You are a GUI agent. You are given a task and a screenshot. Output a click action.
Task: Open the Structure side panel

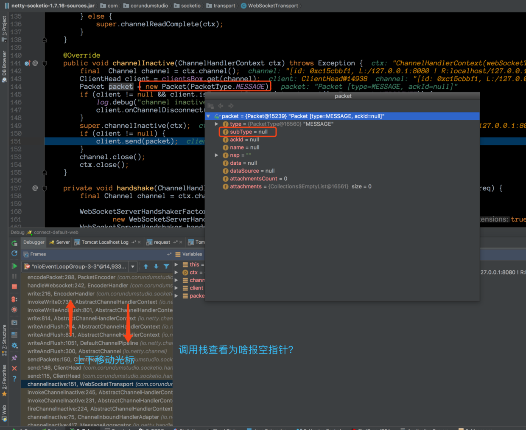pyautogui.click(x=4, y=337)
